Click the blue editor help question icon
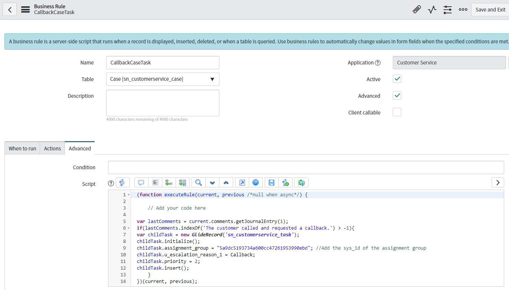Viewport: 509px width, 290px height. click(255, 183)
